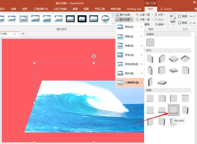Open the Glow effects submenu
This screenshot has height=144, width=197.
pos(130,55)
